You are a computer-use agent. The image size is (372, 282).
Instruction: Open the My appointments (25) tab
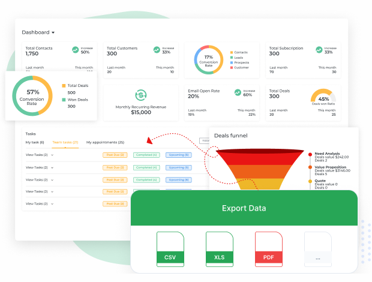pyautogui.click(x=105, y=142)
